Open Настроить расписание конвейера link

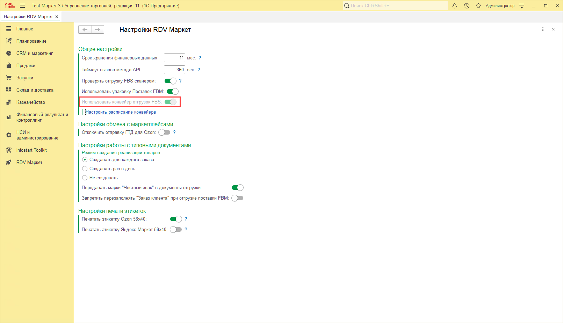tap(121, 112)
